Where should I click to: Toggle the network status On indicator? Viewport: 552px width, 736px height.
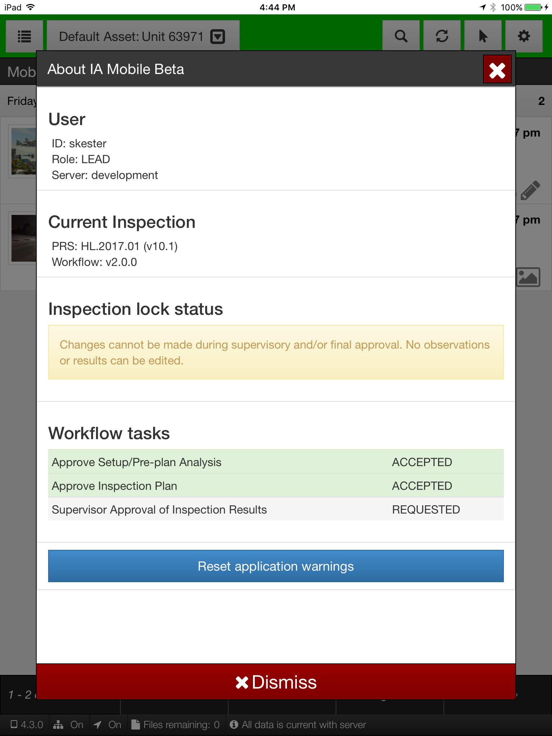click(x=68, y=724)
